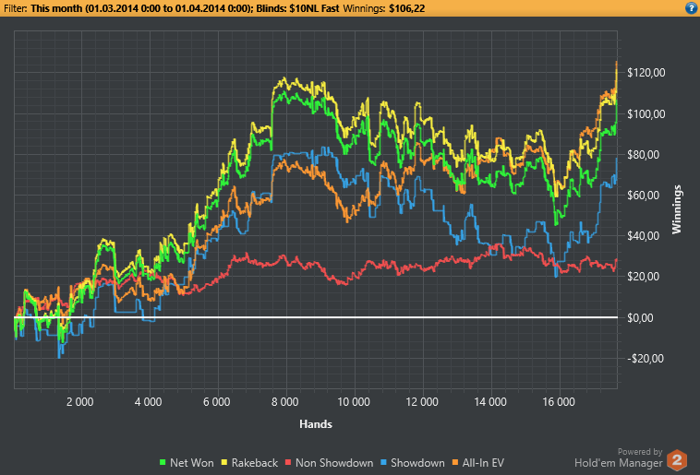Toggle the All-In EV legend label
The image size is (700, 475).
(x=483, y=463)
